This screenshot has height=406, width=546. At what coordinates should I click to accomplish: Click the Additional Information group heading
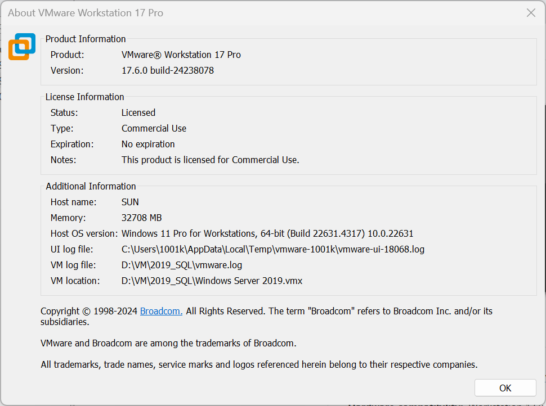pyautogui.click(x=91, y=186)
